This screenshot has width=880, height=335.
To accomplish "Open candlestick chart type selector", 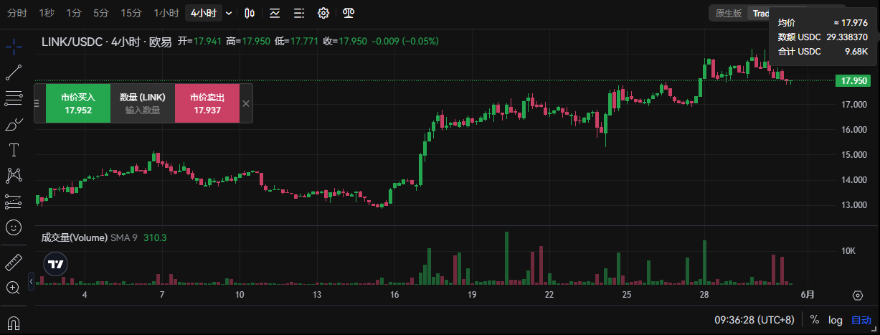I will (x=250, y=13).
